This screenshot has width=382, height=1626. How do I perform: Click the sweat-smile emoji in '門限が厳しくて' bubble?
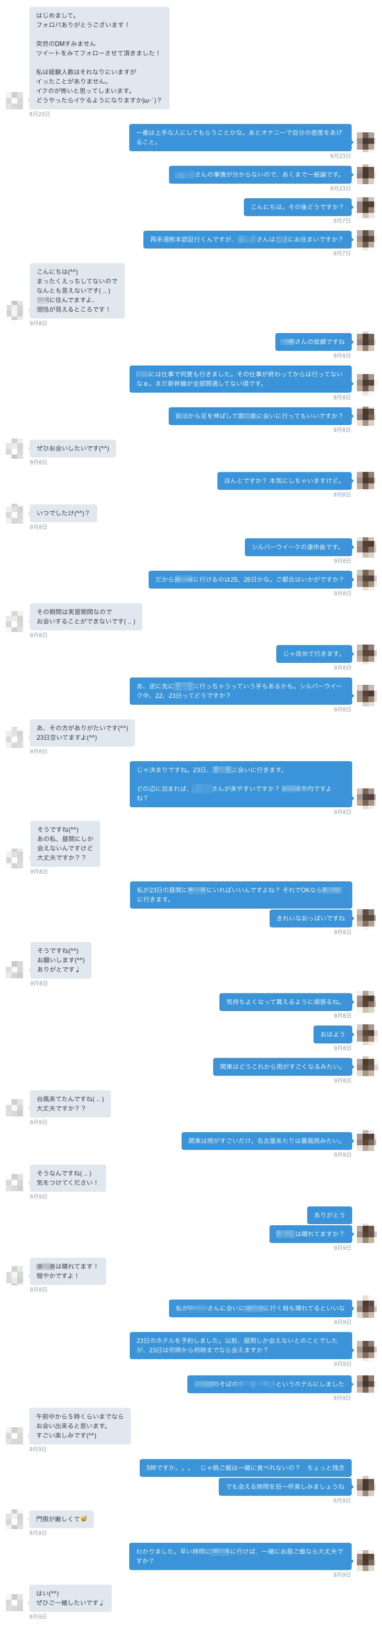[84, 1519]
